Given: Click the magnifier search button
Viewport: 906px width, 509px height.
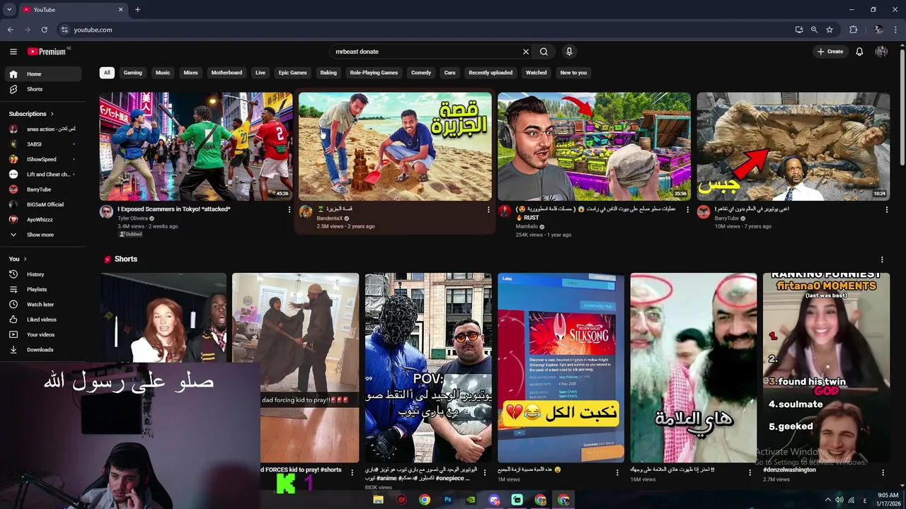Looking at the screenshot, I should [544, 52].
